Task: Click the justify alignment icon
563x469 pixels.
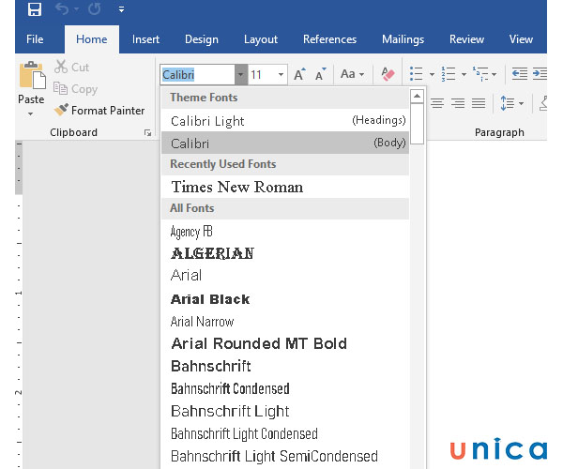Action: click(x=479, y=103)
